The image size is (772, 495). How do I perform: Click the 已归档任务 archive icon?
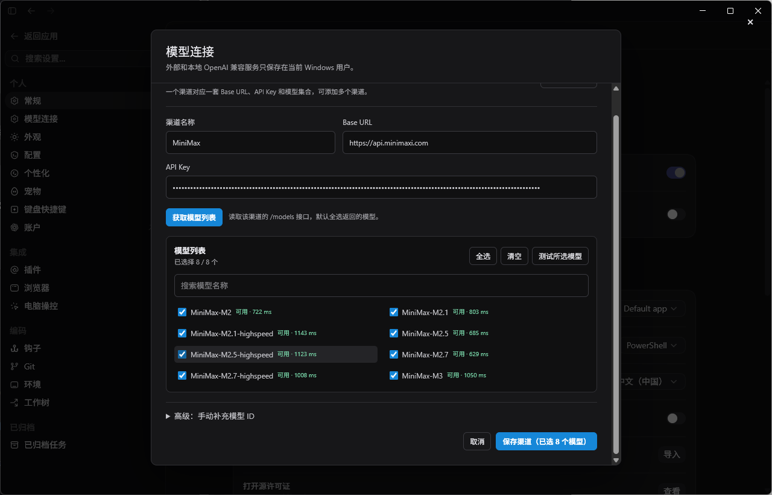click(14, 445)
